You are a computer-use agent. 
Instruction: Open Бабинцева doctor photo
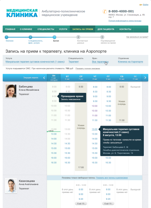(x=11, y=91)
